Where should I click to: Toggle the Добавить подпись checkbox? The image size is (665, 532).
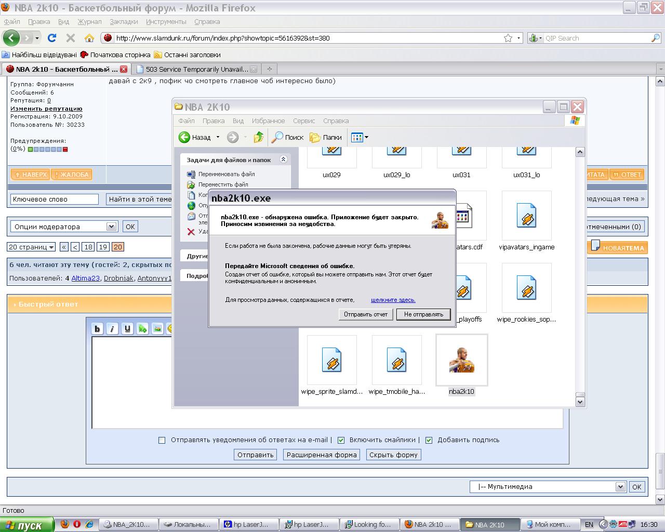coord(429,440)
